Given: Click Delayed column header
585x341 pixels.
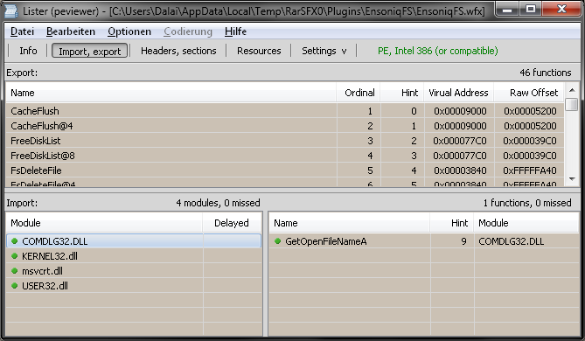Looking at the screenshot, I should (232, 223).
